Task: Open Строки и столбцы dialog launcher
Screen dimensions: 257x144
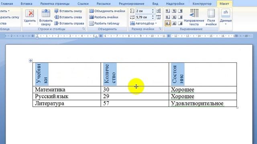Action: coord(84,29)
